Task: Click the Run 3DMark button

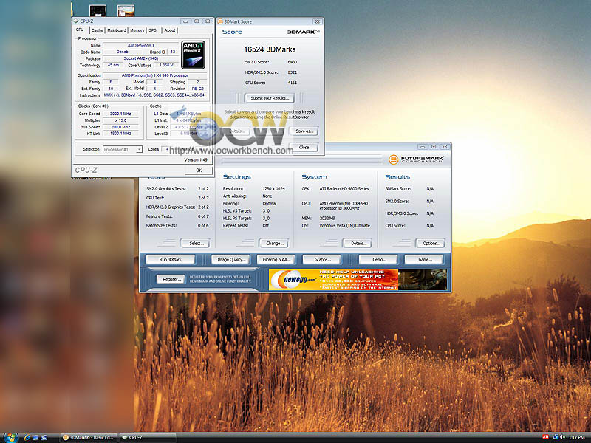Action: [x=171, y=260]
